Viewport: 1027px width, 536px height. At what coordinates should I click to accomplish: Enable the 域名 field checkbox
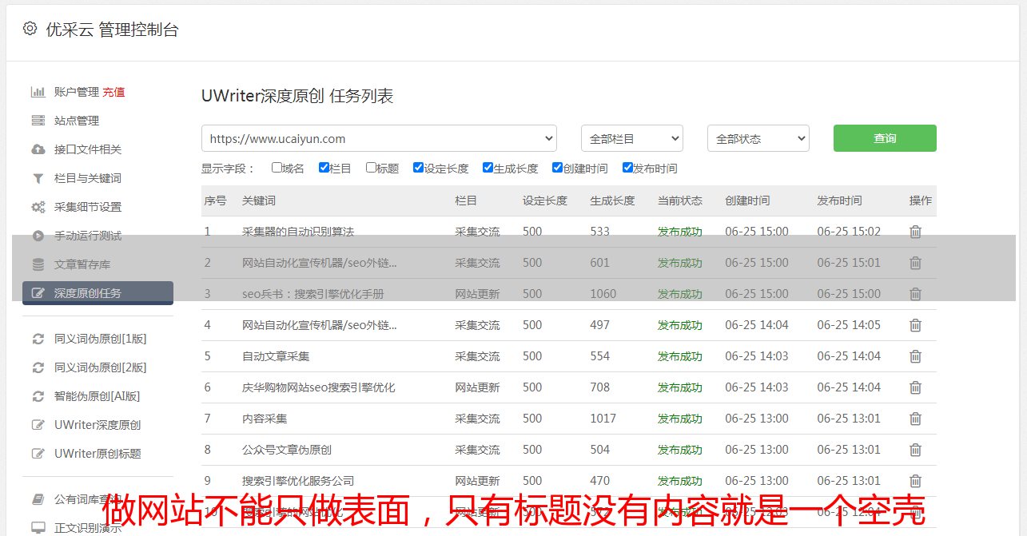(277, 168)
